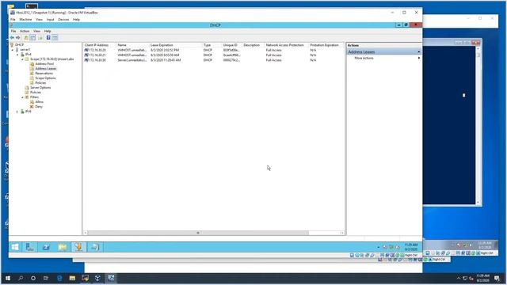Click the Forward arrow in DHCP toolbar
The height and width of the screenshot is (285, 507).
[x=17, y=38]
